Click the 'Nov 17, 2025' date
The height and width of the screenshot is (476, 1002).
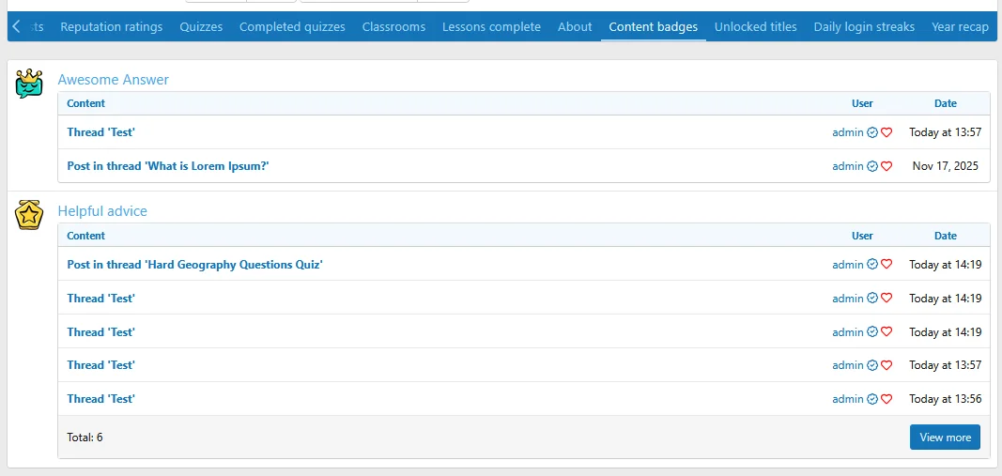click(x=945, y=166)
